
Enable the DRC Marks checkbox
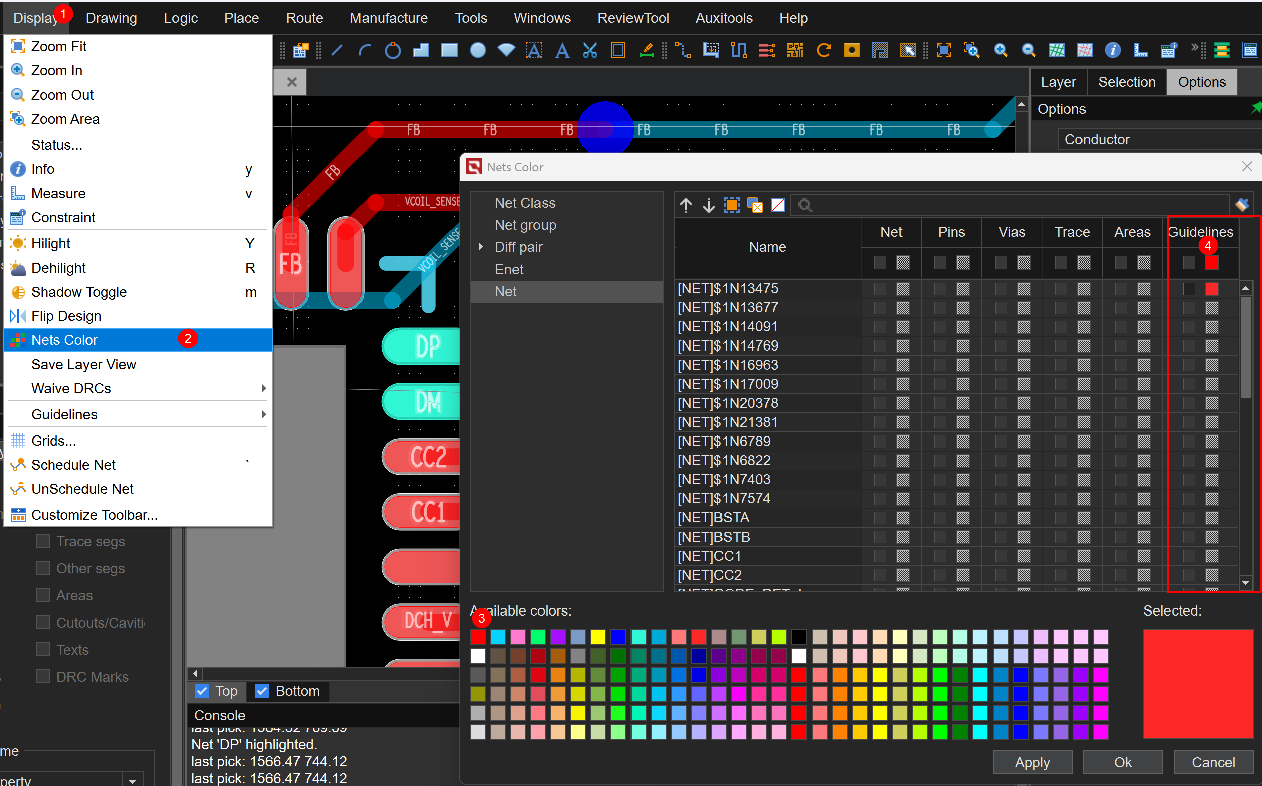point(43,676)
